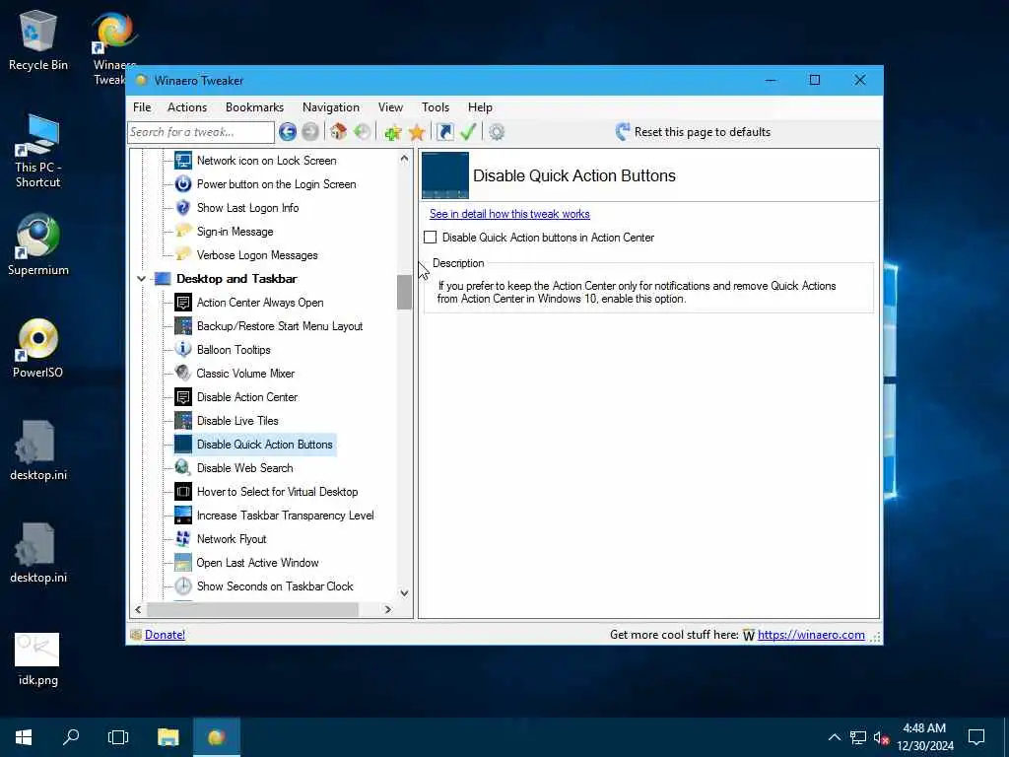Click the Open Last Active Window icon
The height and width of the screenshot is (757, 1009).
(x=183, y=563)
